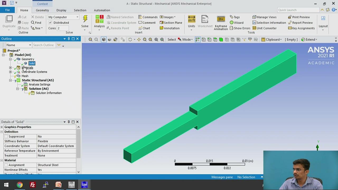Expand the Coordinate Systems tree node
This screenshot has height=190, width=338.
pyautogui.click(x=10, y=72)
